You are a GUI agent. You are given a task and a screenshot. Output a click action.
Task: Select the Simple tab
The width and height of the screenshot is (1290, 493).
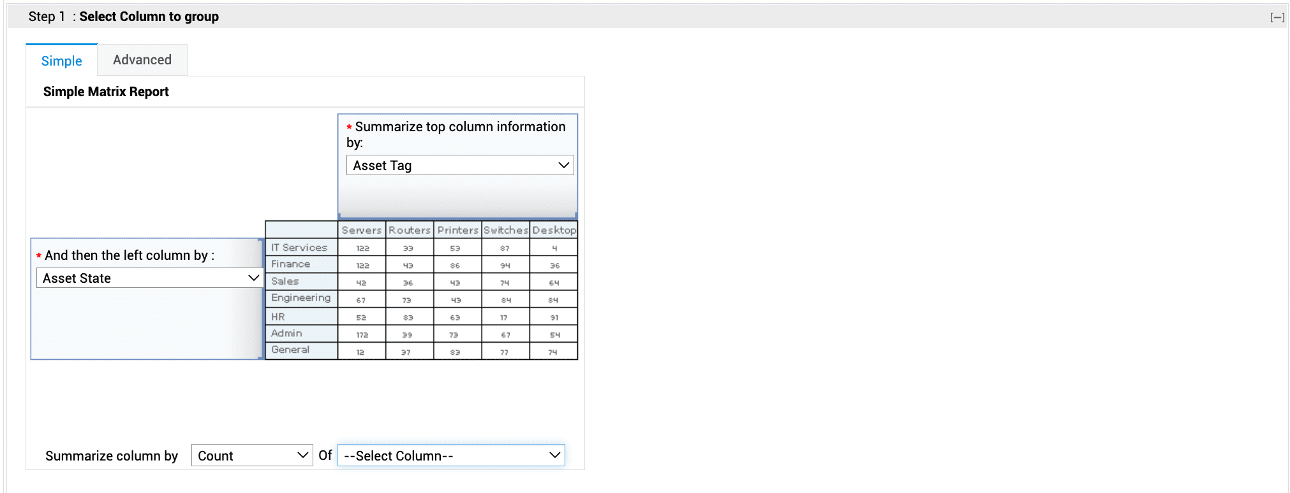pos(62,61)
